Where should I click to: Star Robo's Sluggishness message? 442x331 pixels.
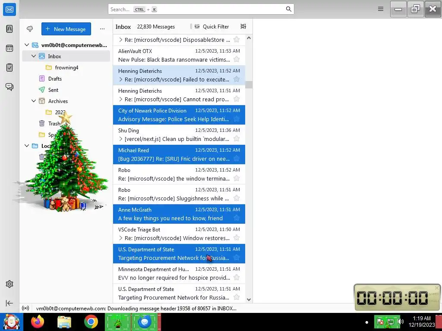pyautogui.click(x=237, y=198)
